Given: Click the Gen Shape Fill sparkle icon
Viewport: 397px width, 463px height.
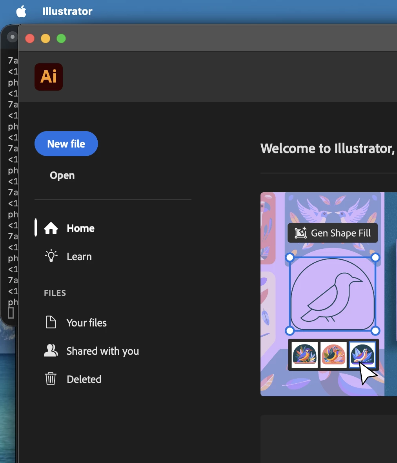Looking at the screenshot, I should pos(300,233).
